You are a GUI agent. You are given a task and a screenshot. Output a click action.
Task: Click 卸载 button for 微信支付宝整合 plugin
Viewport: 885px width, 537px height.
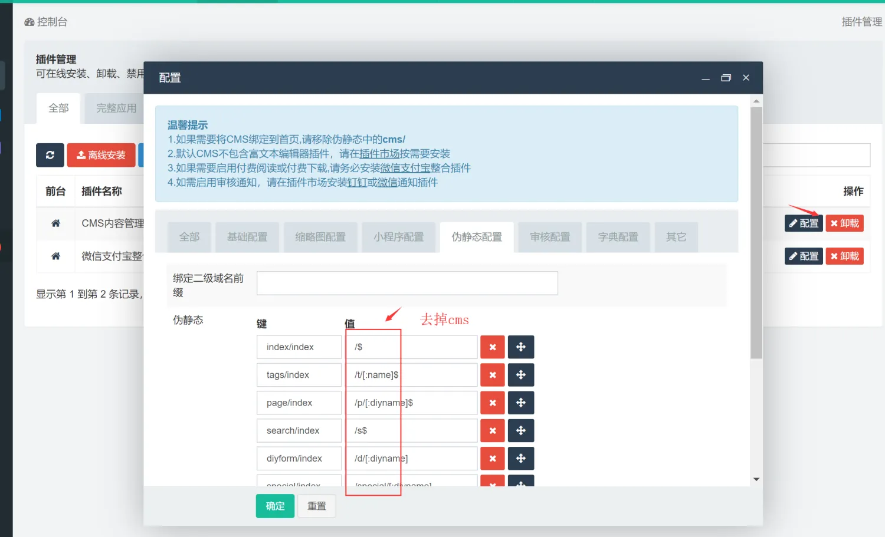(x=844, y=256)
